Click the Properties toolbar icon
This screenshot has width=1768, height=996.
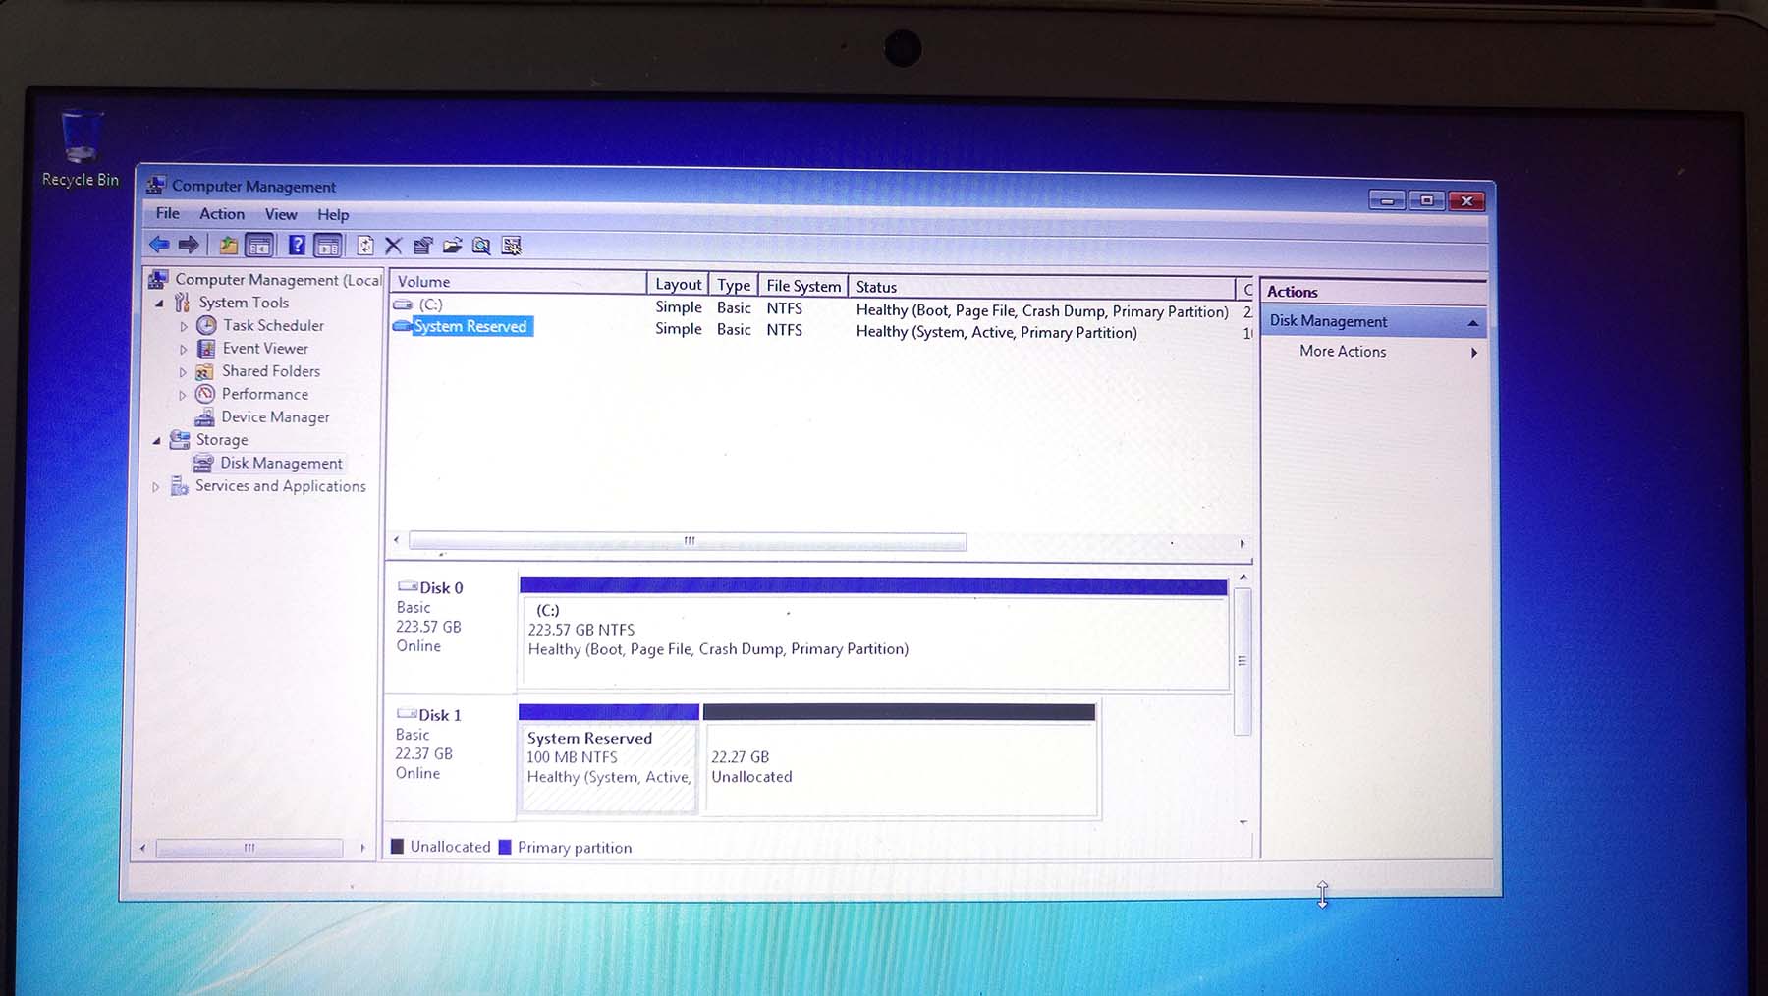(422, 246)
